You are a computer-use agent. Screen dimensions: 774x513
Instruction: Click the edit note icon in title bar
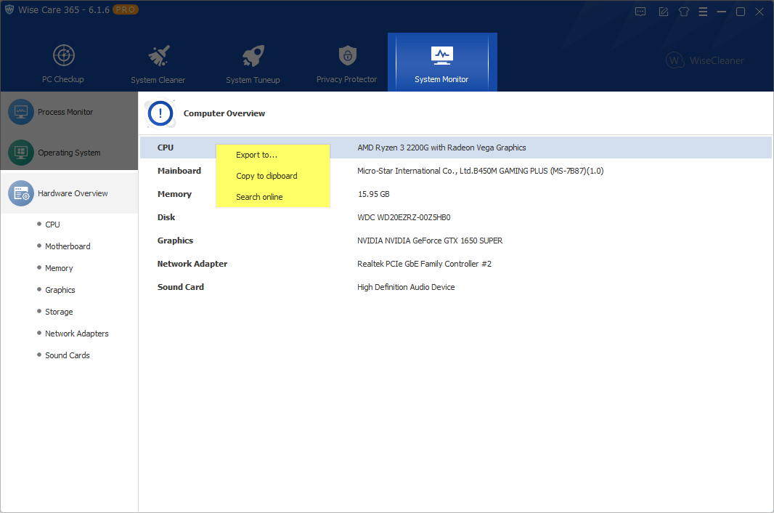pyautogui.click(x=664, y=12)
